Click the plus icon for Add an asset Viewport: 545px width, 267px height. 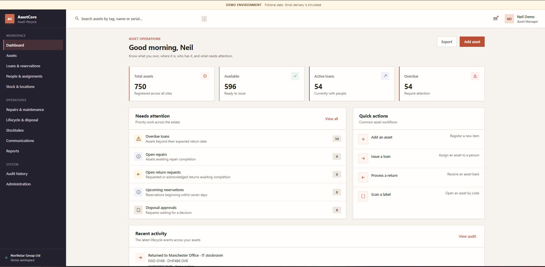(x=363, y=139)
